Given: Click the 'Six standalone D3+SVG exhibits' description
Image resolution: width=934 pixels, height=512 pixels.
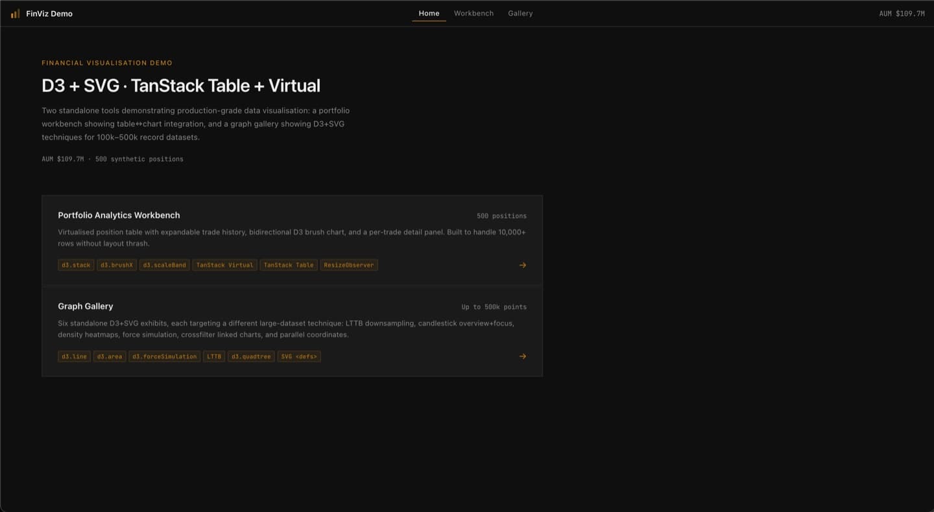Looking at the screenshot, I should click(286, 329).
